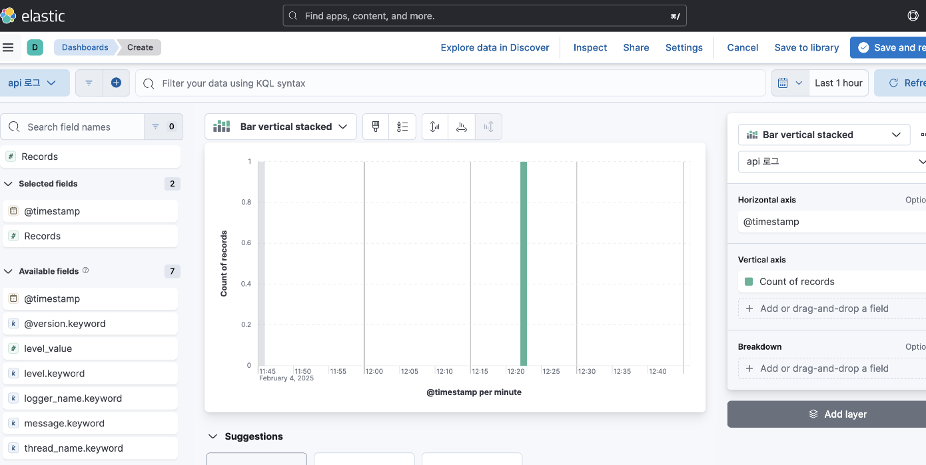Click the Add layer button
This screenshot has height=465, width=926.
tap(827, 414)
